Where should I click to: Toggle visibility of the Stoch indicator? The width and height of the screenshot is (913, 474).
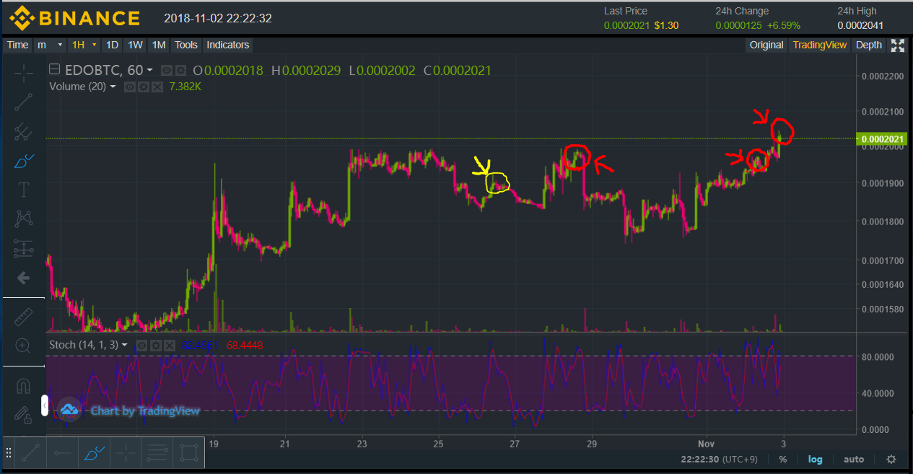(142, 346)
